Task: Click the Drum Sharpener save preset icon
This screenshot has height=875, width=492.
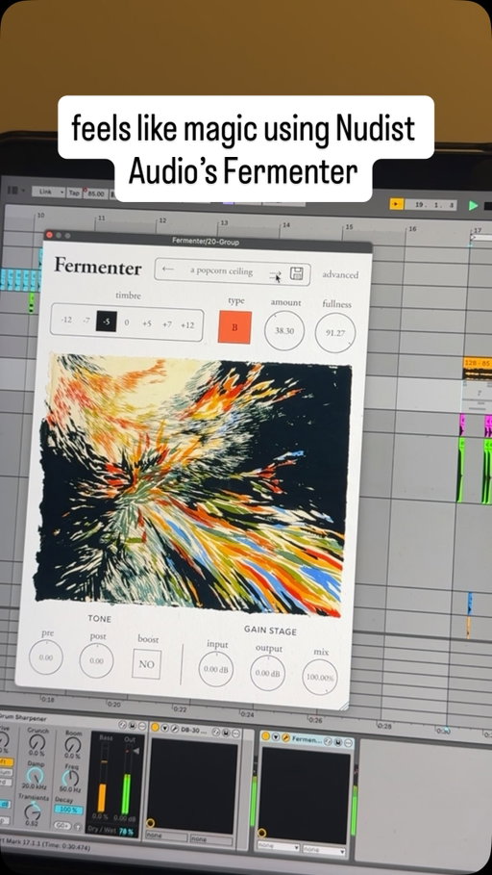Action: (132, 726)
